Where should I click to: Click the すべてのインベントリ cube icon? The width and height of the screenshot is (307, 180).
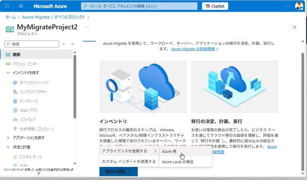15,83
